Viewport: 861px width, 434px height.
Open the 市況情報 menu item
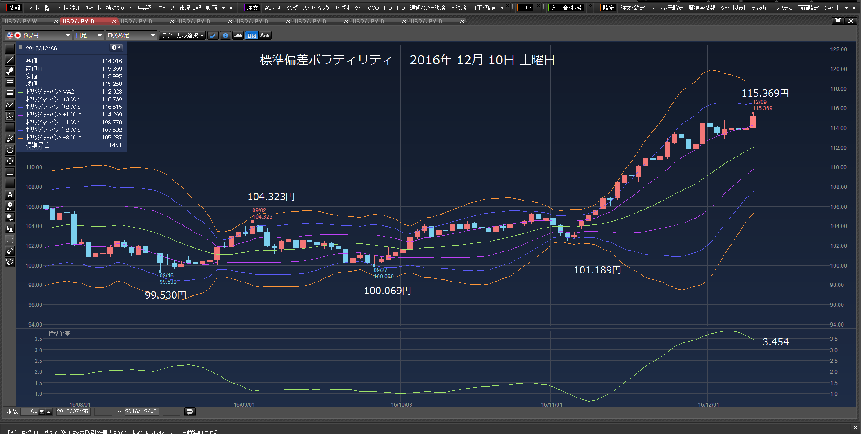coord(190,8)
